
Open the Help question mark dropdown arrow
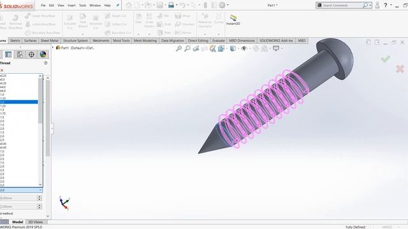(x=391, y=5)
